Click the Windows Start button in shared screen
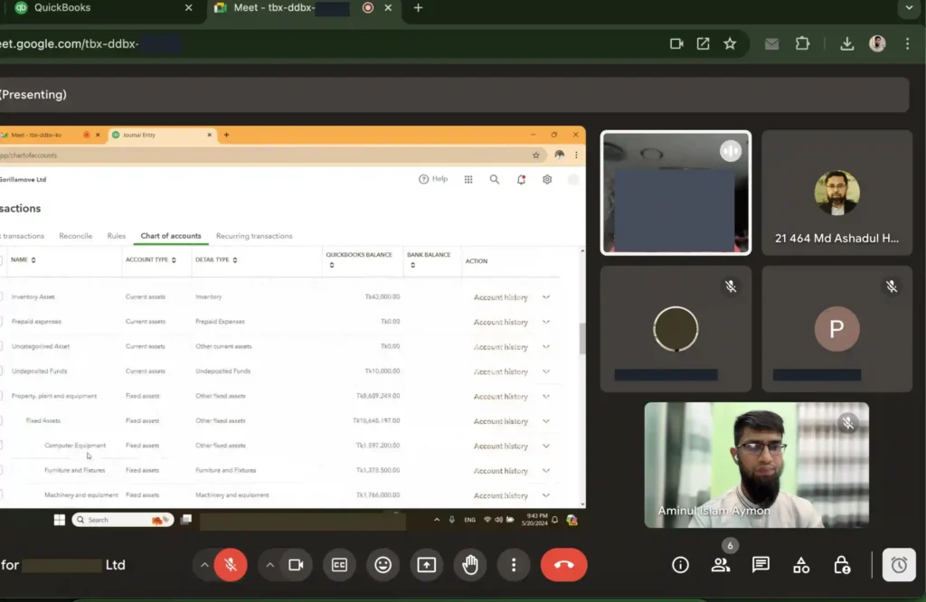Viewport: 926px width, 602px height. [x=59, y=520]
